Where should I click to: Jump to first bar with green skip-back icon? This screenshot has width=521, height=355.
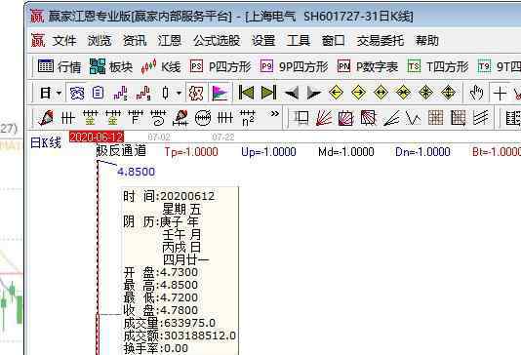click(x=246, y=93)
